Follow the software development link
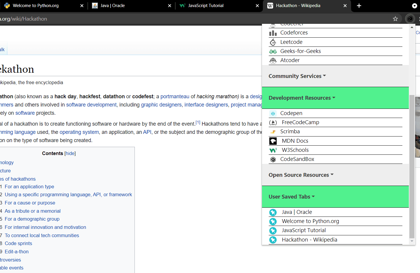This screenshot has width=420, height=273. click(91, 105)
